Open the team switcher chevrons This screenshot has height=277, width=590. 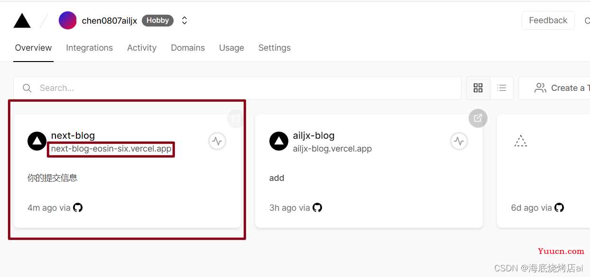[x=184, y=20]
